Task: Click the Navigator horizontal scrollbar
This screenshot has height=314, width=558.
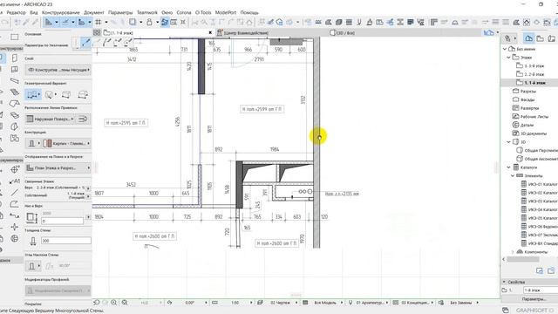Action: (x=523, y=259)
